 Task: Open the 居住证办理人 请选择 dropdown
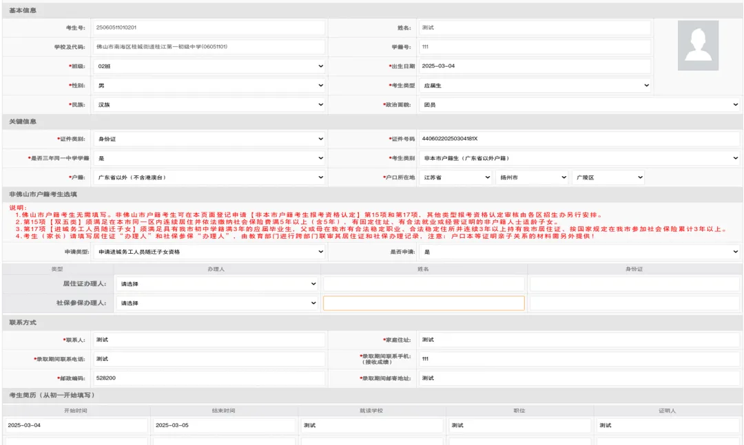click(x=217, y=284)
